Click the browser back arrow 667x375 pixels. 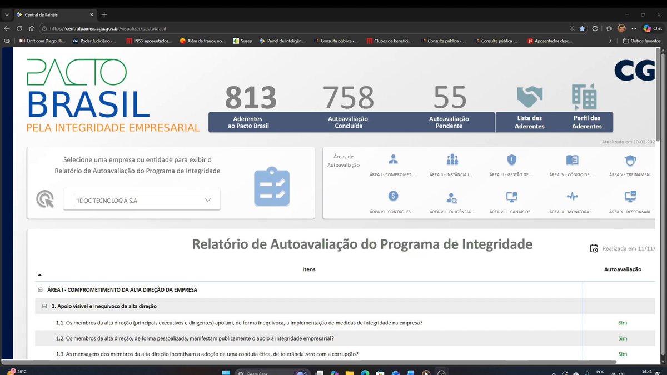(6, 28)
